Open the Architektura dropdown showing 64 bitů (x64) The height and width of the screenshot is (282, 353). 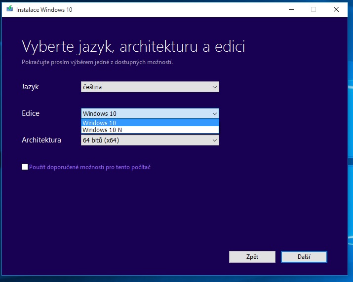150,141
